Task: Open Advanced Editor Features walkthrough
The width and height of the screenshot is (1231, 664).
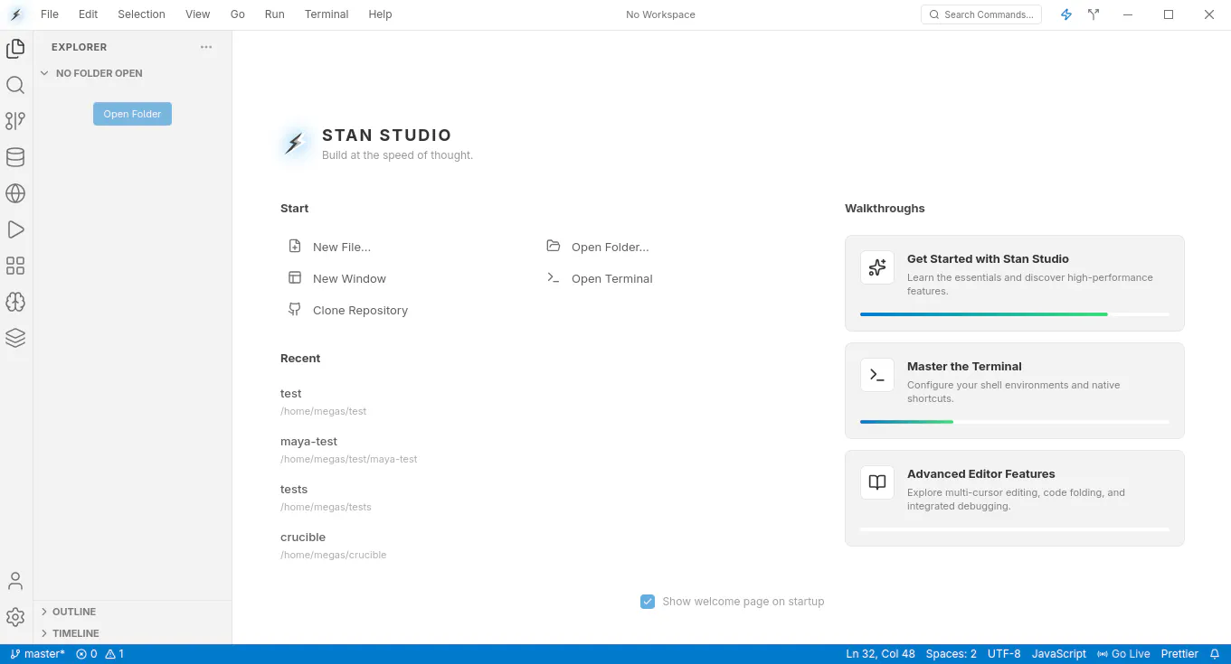Action: (1014, 498)
